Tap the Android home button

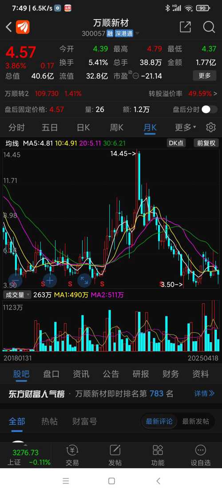pyautogui.click(x=111, y=481)
